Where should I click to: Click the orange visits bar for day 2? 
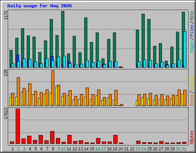pos(18,91)
